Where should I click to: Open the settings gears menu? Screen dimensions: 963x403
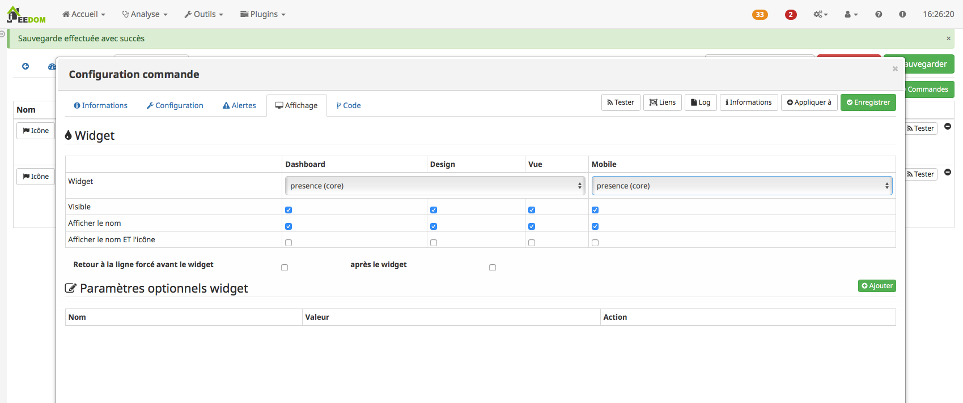tap(820, 14)
